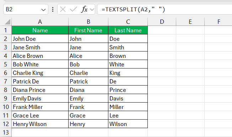Select row 12 header
This screenshot has width=232, height=137.
tap(6, 124)
